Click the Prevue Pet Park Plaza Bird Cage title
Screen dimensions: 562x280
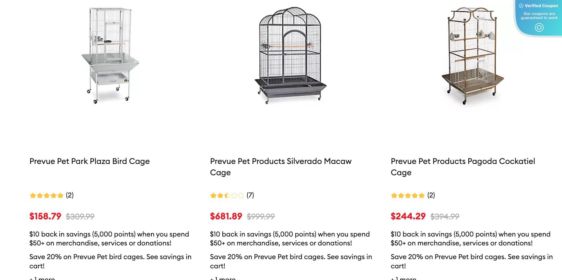point(90,161)
